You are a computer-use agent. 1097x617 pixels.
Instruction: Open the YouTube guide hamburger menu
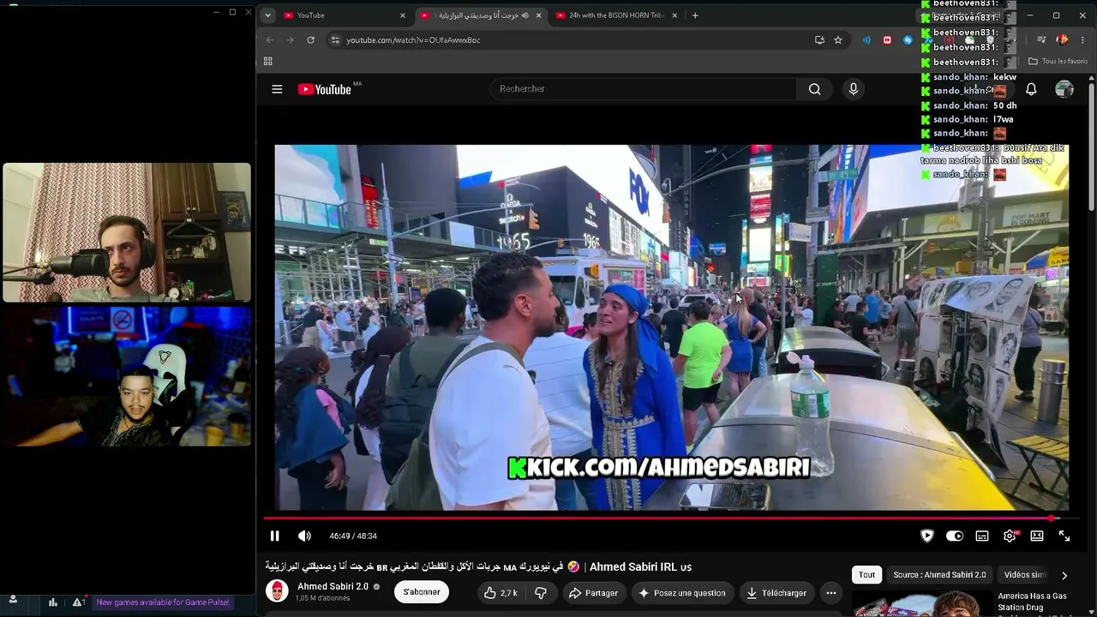[277, 89]
